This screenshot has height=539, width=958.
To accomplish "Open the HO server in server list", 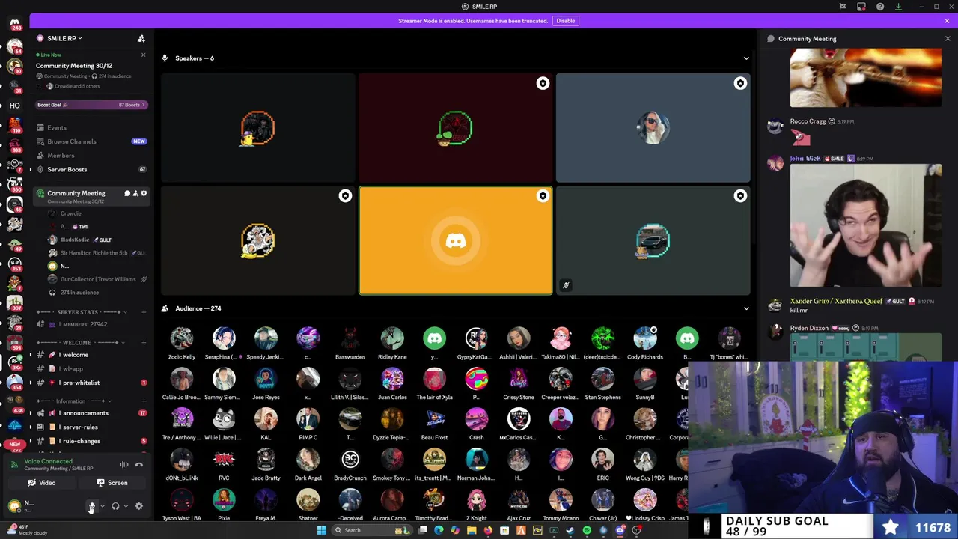I will coord(14,106).
